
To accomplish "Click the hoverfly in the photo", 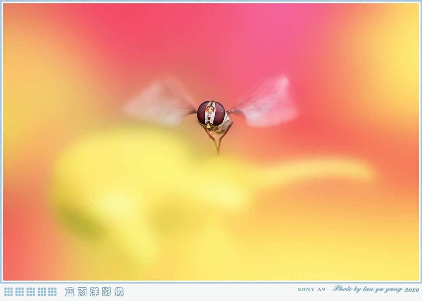I will (x=211, y=115).
